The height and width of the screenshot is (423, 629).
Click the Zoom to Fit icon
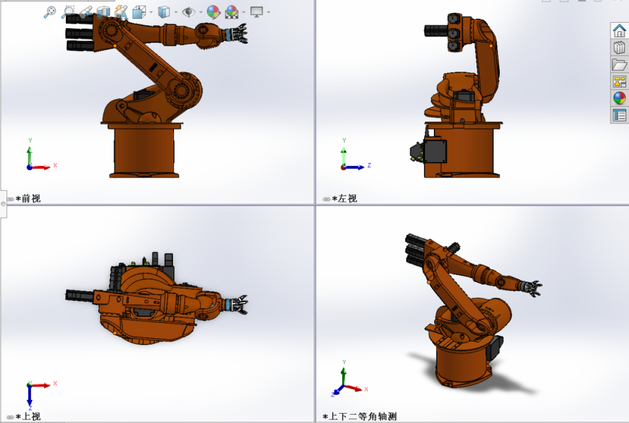[50, 12]
